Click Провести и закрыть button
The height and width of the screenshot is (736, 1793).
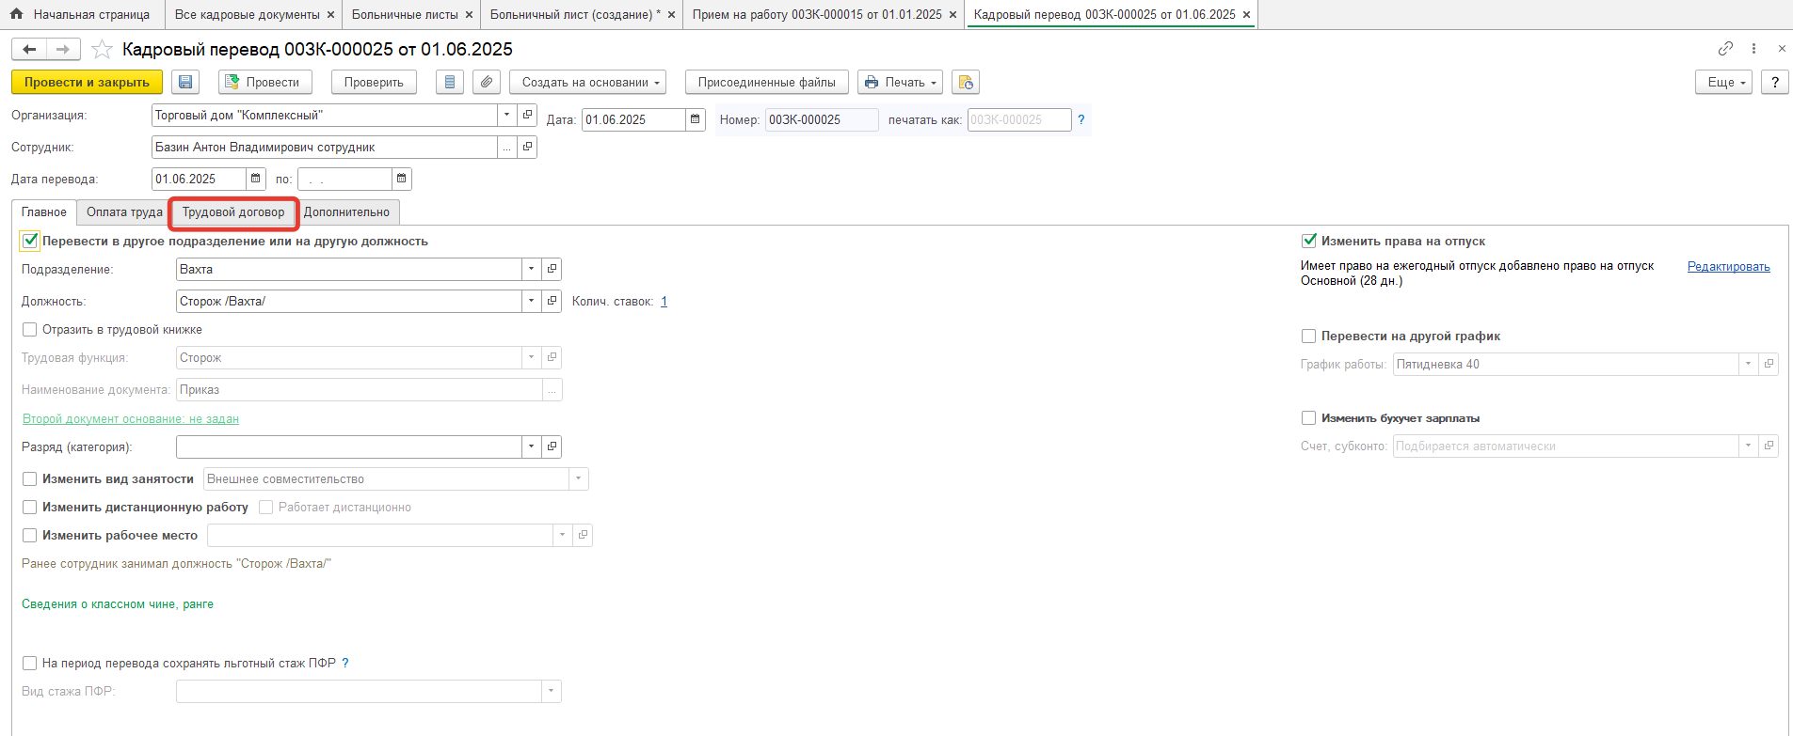[x=87, y=83]
